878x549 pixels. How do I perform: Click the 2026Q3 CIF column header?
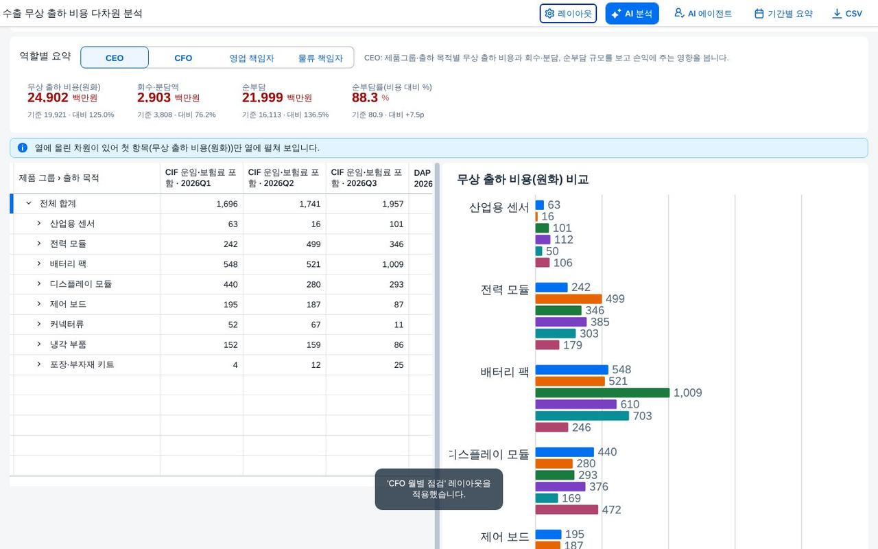[368, 178]
